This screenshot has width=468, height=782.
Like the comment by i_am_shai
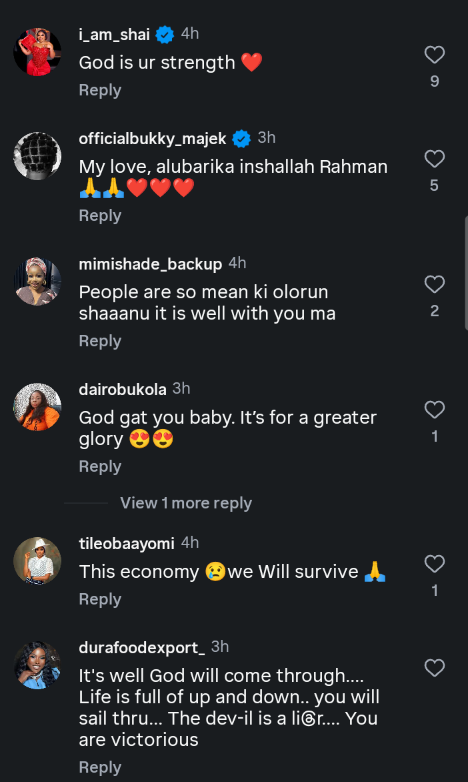(434, 55)
